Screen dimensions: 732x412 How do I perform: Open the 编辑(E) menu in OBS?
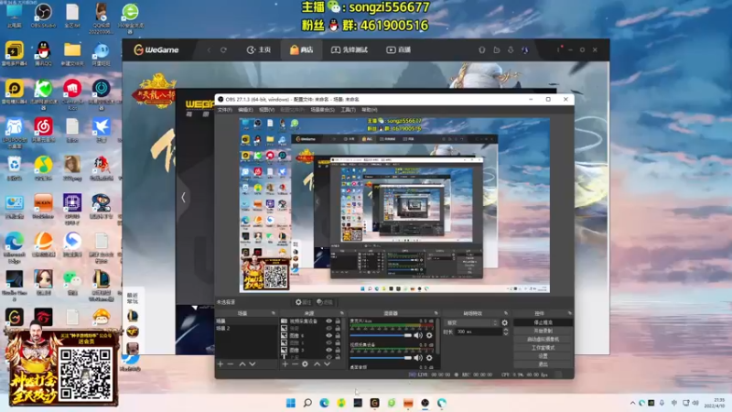(245, 110)
